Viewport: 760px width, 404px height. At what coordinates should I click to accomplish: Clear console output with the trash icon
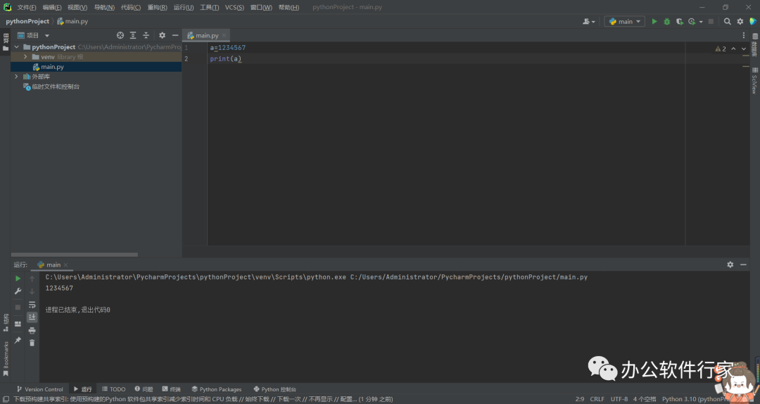(x=32, y=343)
